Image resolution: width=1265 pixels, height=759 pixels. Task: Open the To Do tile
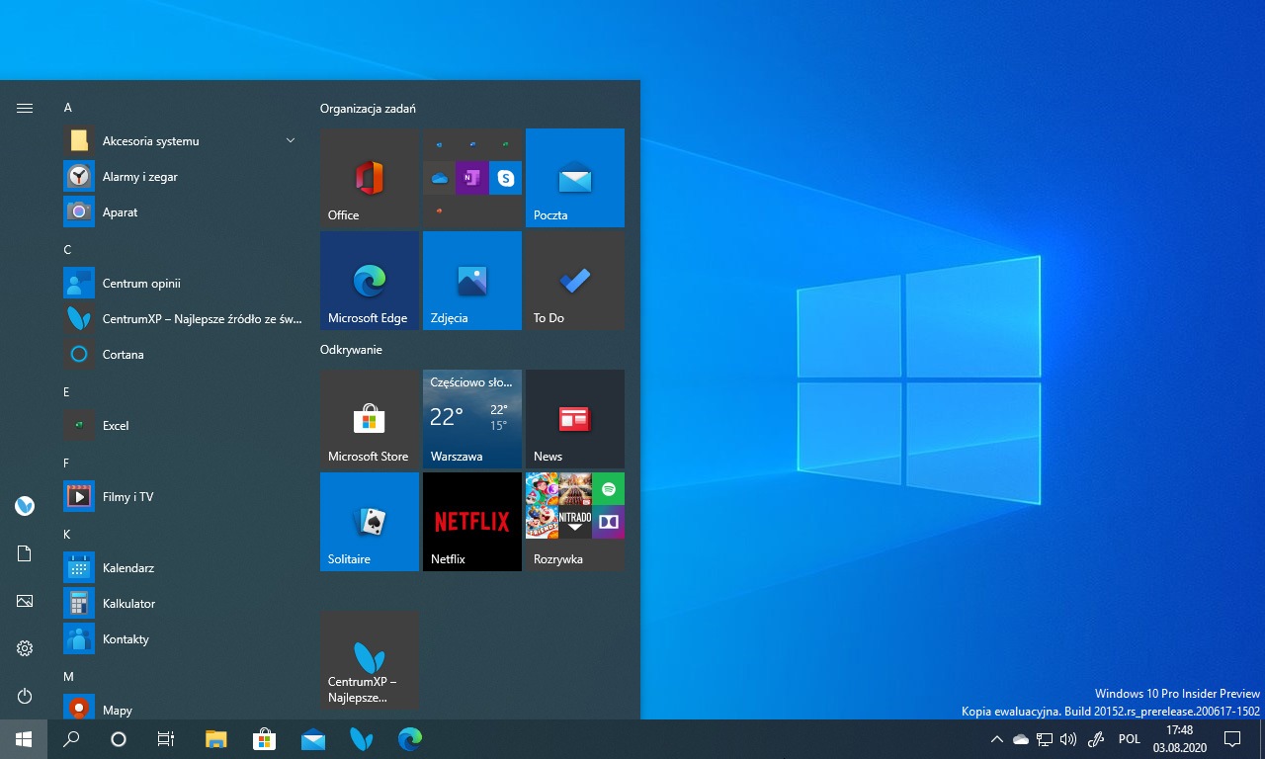click(x=575, y=281)
